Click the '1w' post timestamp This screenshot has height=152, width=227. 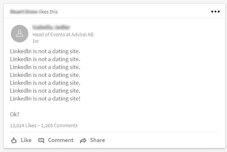tap(36, 41)
